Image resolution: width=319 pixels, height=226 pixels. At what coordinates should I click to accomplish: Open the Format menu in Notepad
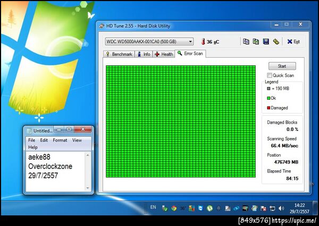coord(60,140)
